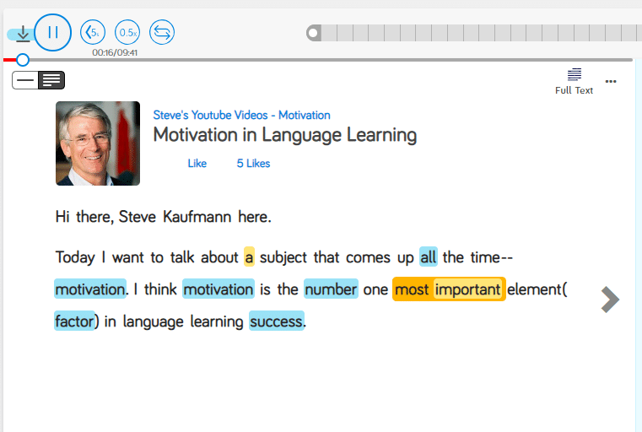642x432 pixels.
Task: Open Steve's Youtube Videos - Motivation course
Action: (241, 115)
